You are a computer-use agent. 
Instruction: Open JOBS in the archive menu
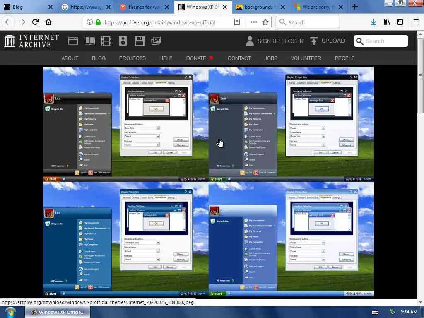(271, 58)
